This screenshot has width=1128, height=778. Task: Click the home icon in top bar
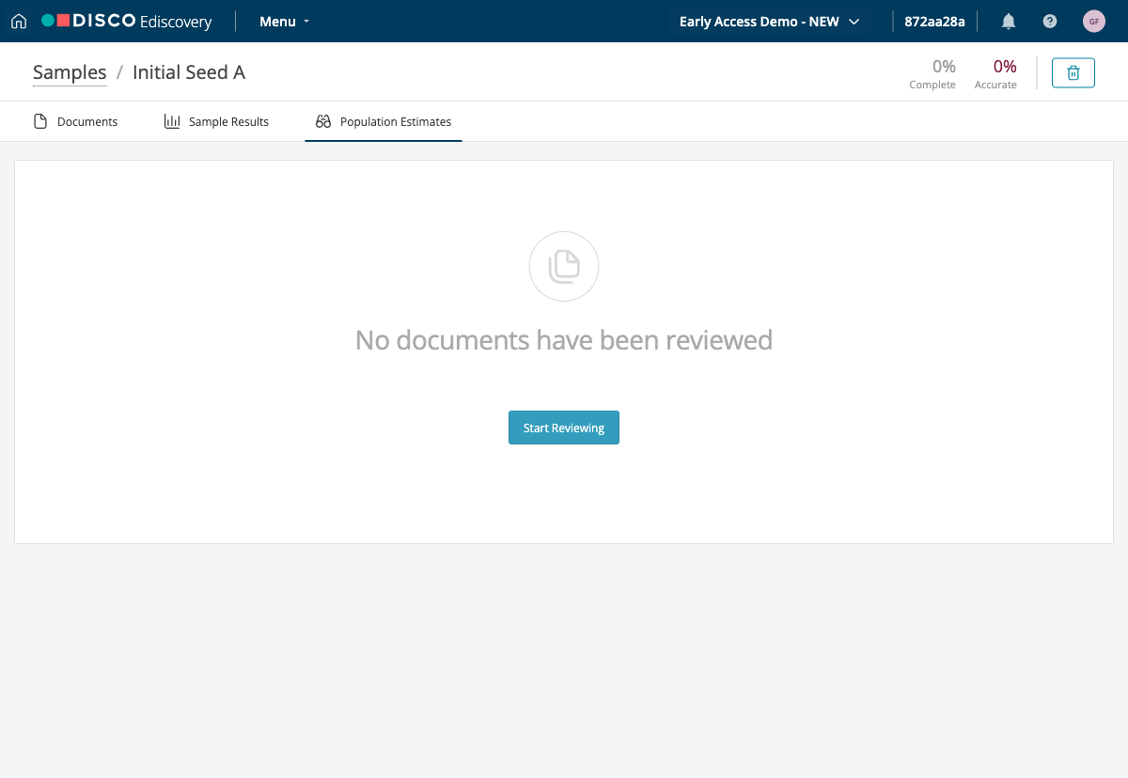point(19,22)
